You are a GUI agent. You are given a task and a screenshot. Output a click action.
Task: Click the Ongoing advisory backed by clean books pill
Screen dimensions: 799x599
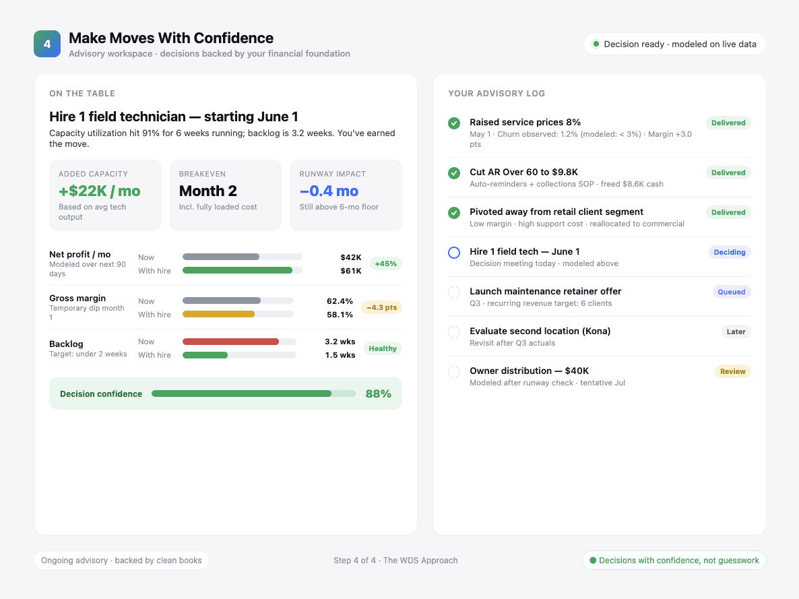tap(121, 560)
